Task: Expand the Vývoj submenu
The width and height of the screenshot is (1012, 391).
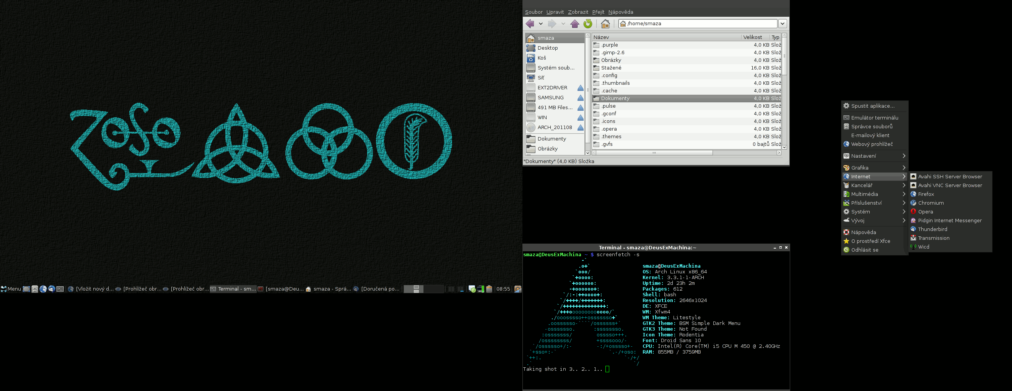Action: 874,220
